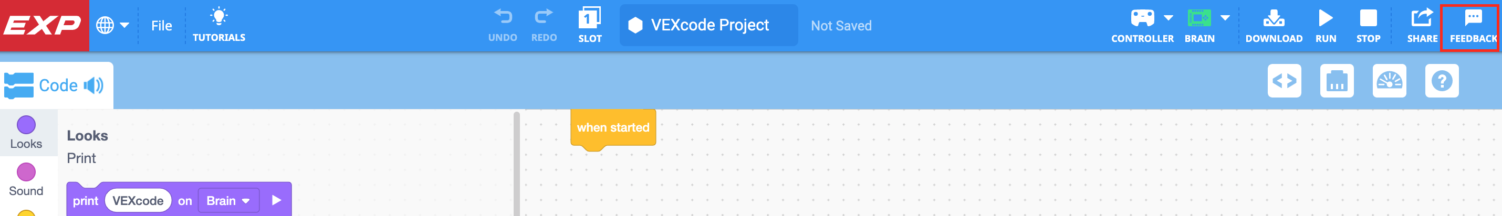Expand the language globe dropdown
The image size is (1502, 216).
pyautogui.click(x=112, y=26)
